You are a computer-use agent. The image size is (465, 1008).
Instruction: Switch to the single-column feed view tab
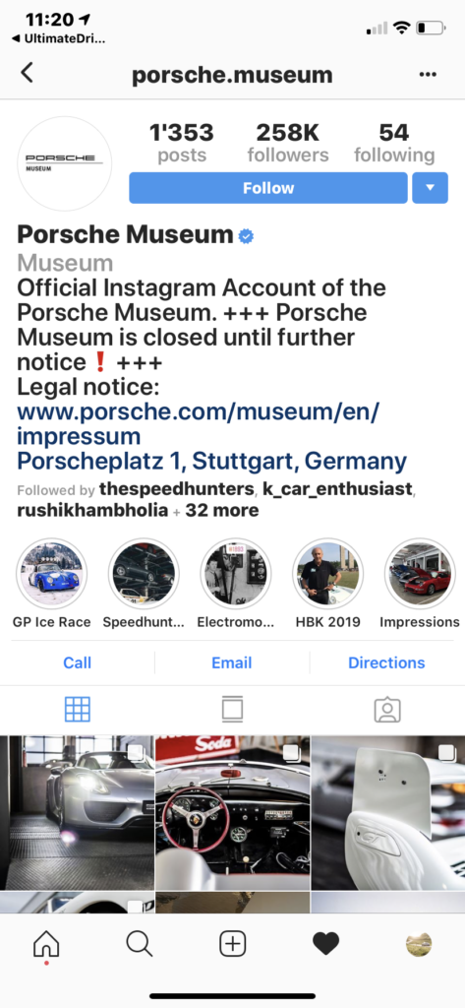(x=232, y=709)
